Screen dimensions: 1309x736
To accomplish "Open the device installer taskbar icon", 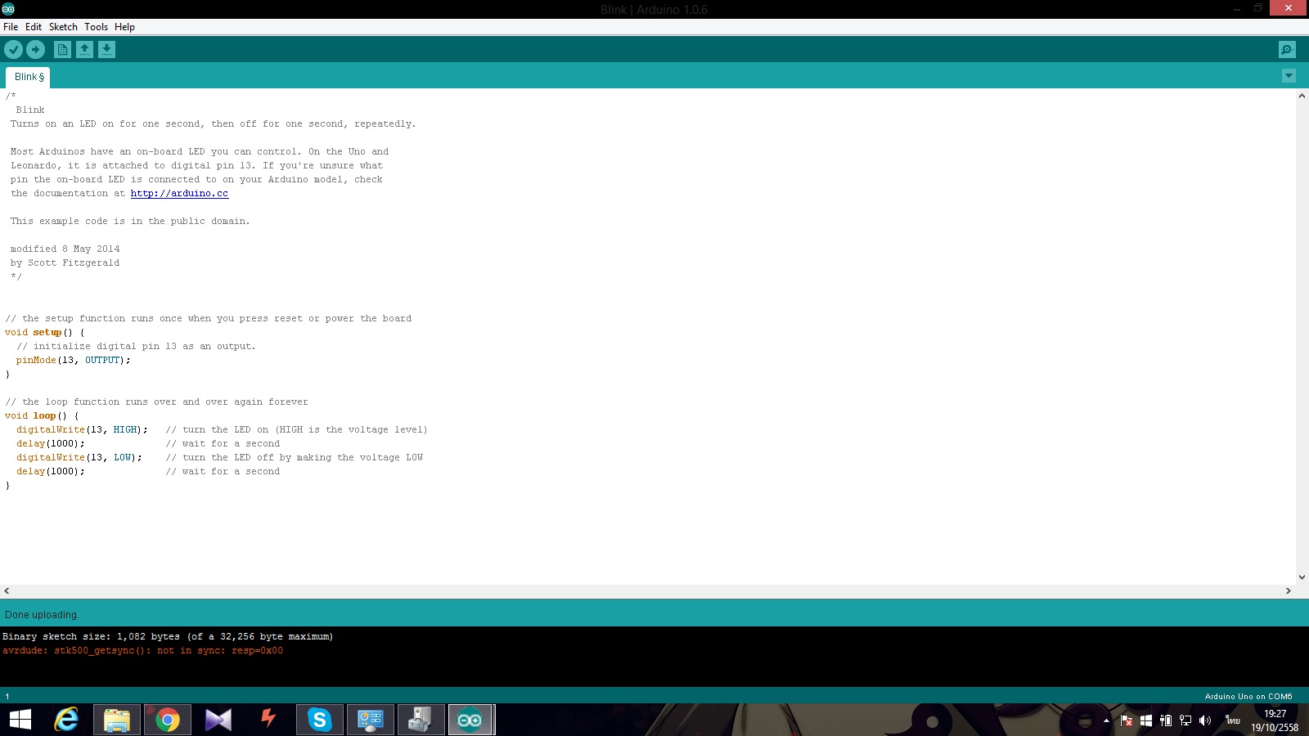I will tap(421, 720).
